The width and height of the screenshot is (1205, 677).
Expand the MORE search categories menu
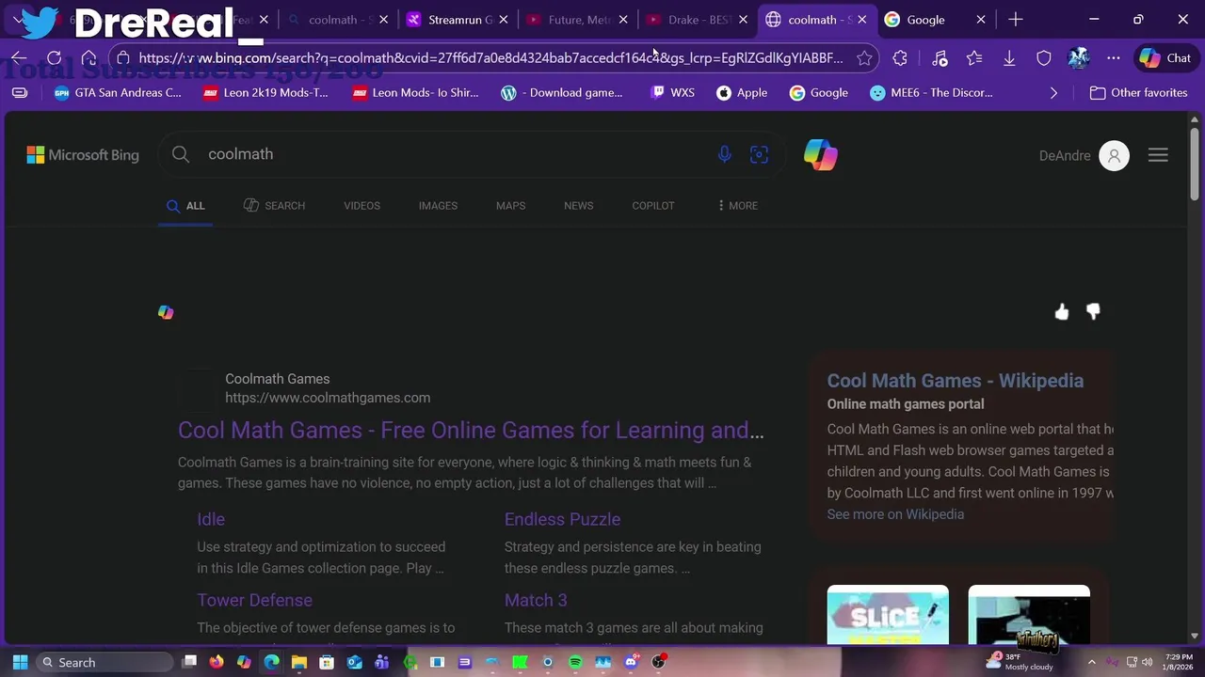(737, 205)
